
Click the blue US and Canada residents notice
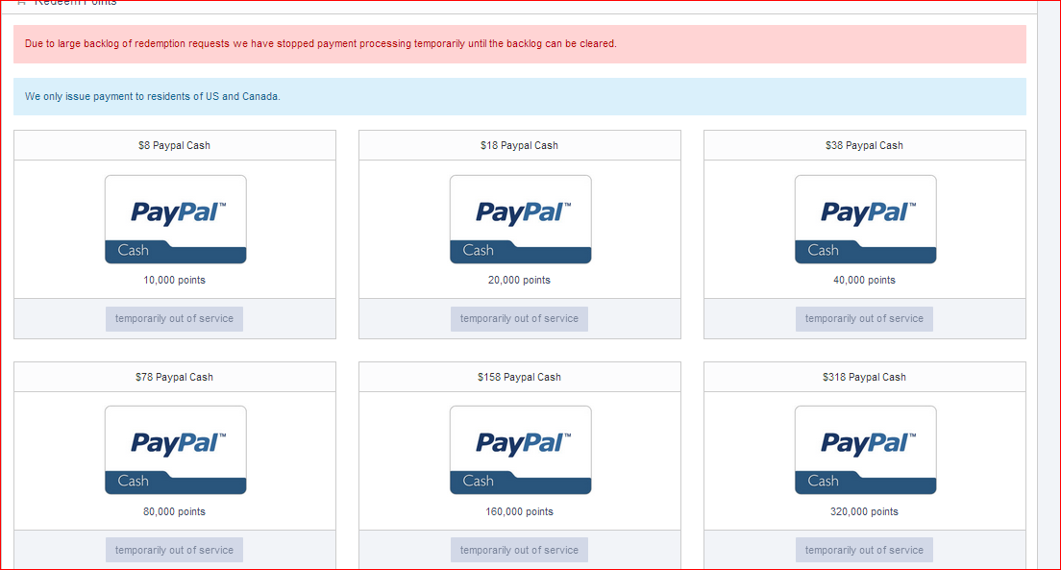(520, 96)
